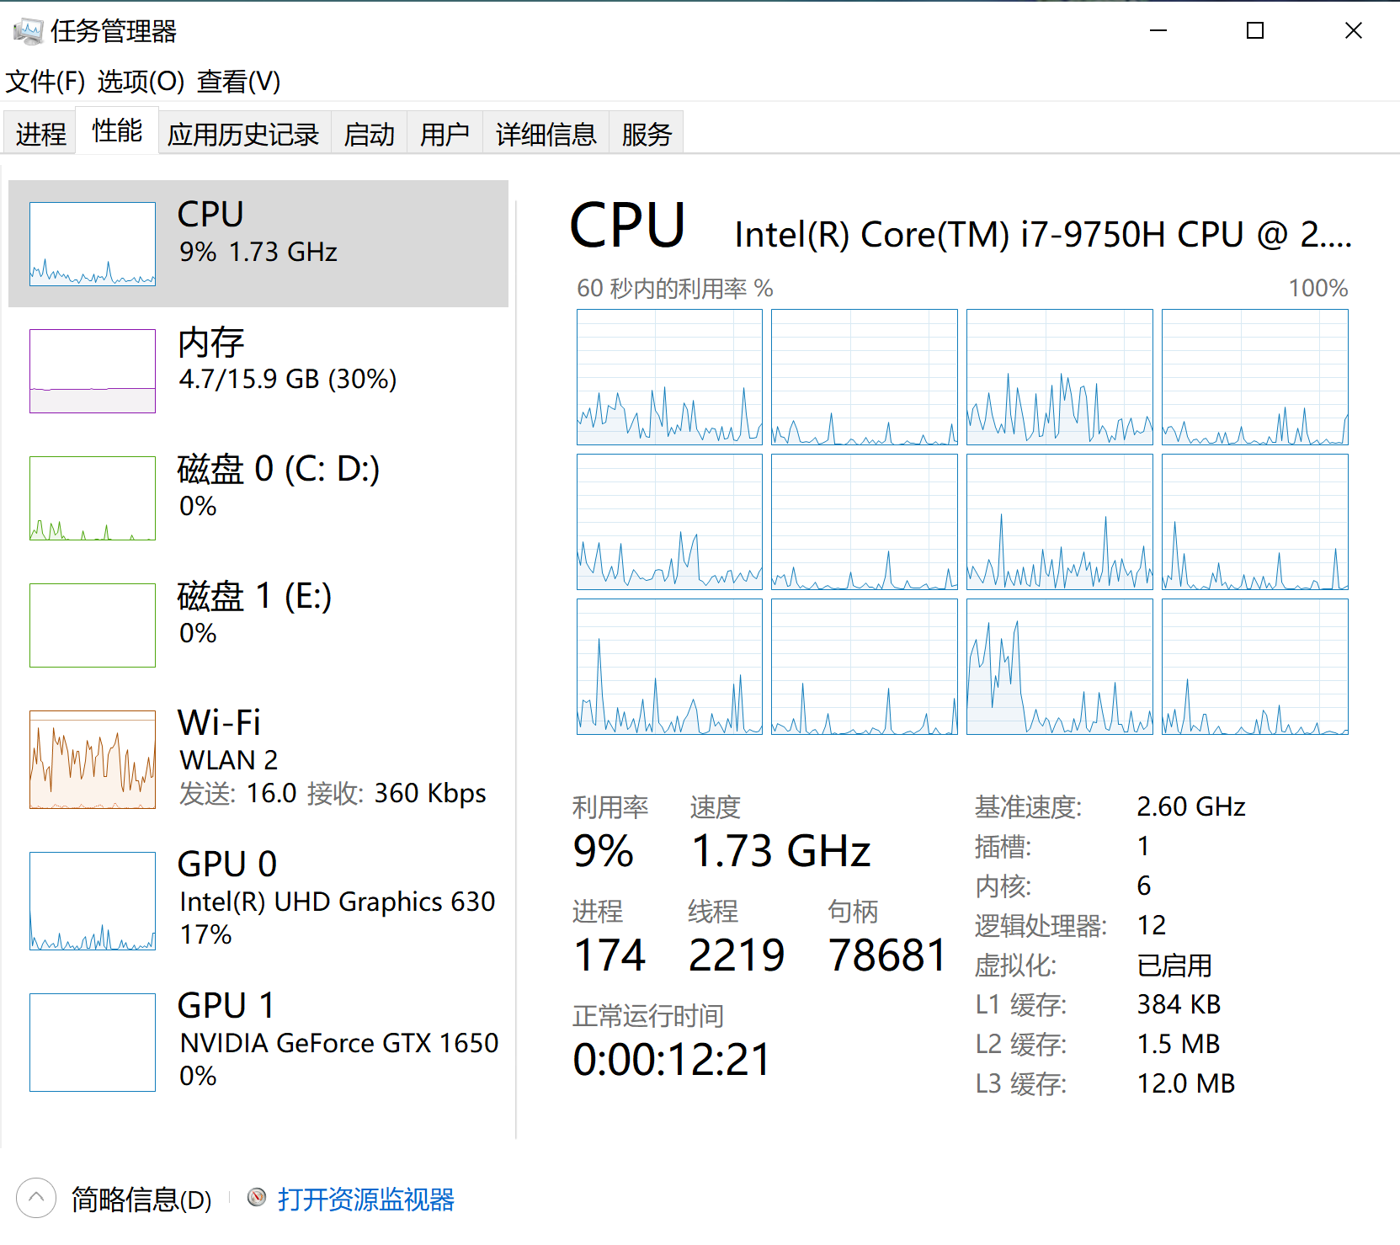Open the 打开资源监视器 link
1400x1245 pixels.
tap(365, 1200)
